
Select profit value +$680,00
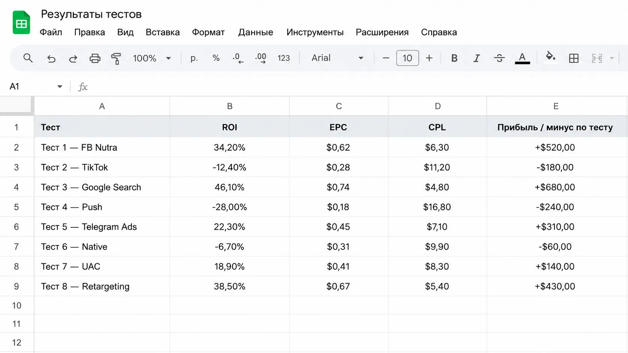556,187
